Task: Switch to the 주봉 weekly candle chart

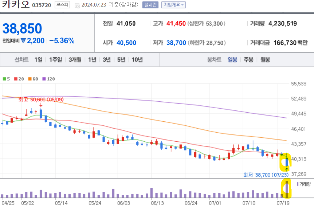Action: coord(248,60)
